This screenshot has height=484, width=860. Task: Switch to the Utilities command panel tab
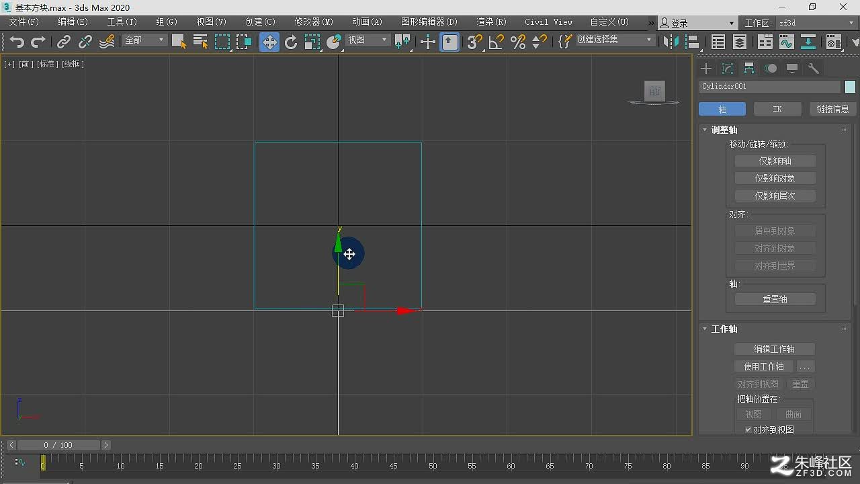coord(814,69)
